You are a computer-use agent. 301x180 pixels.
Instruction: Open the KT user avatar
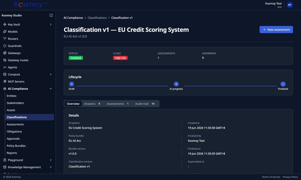pyautogui.click(x=290, y=5)
